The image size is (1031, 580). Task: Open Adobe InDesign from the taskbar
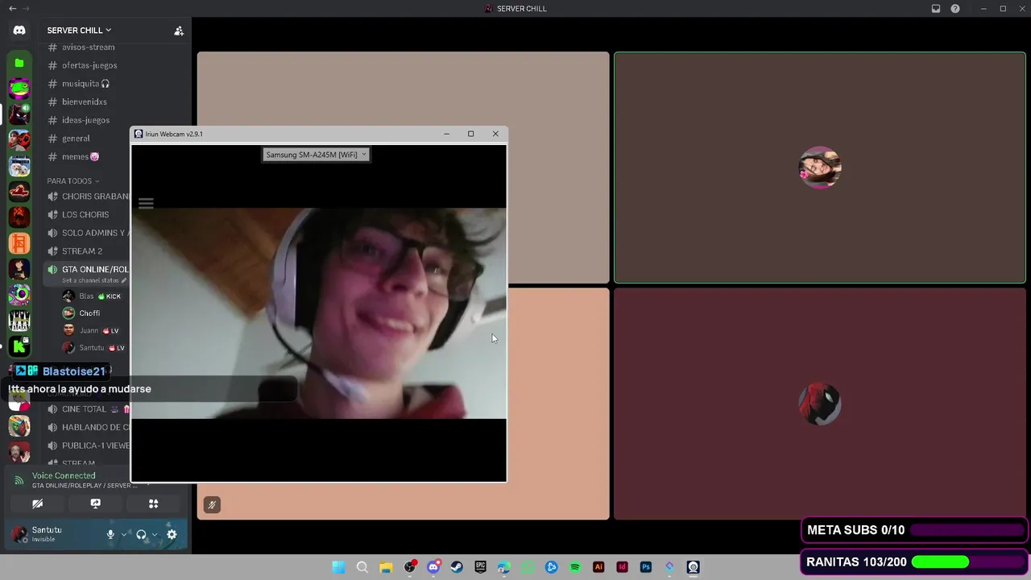(622, 567)
